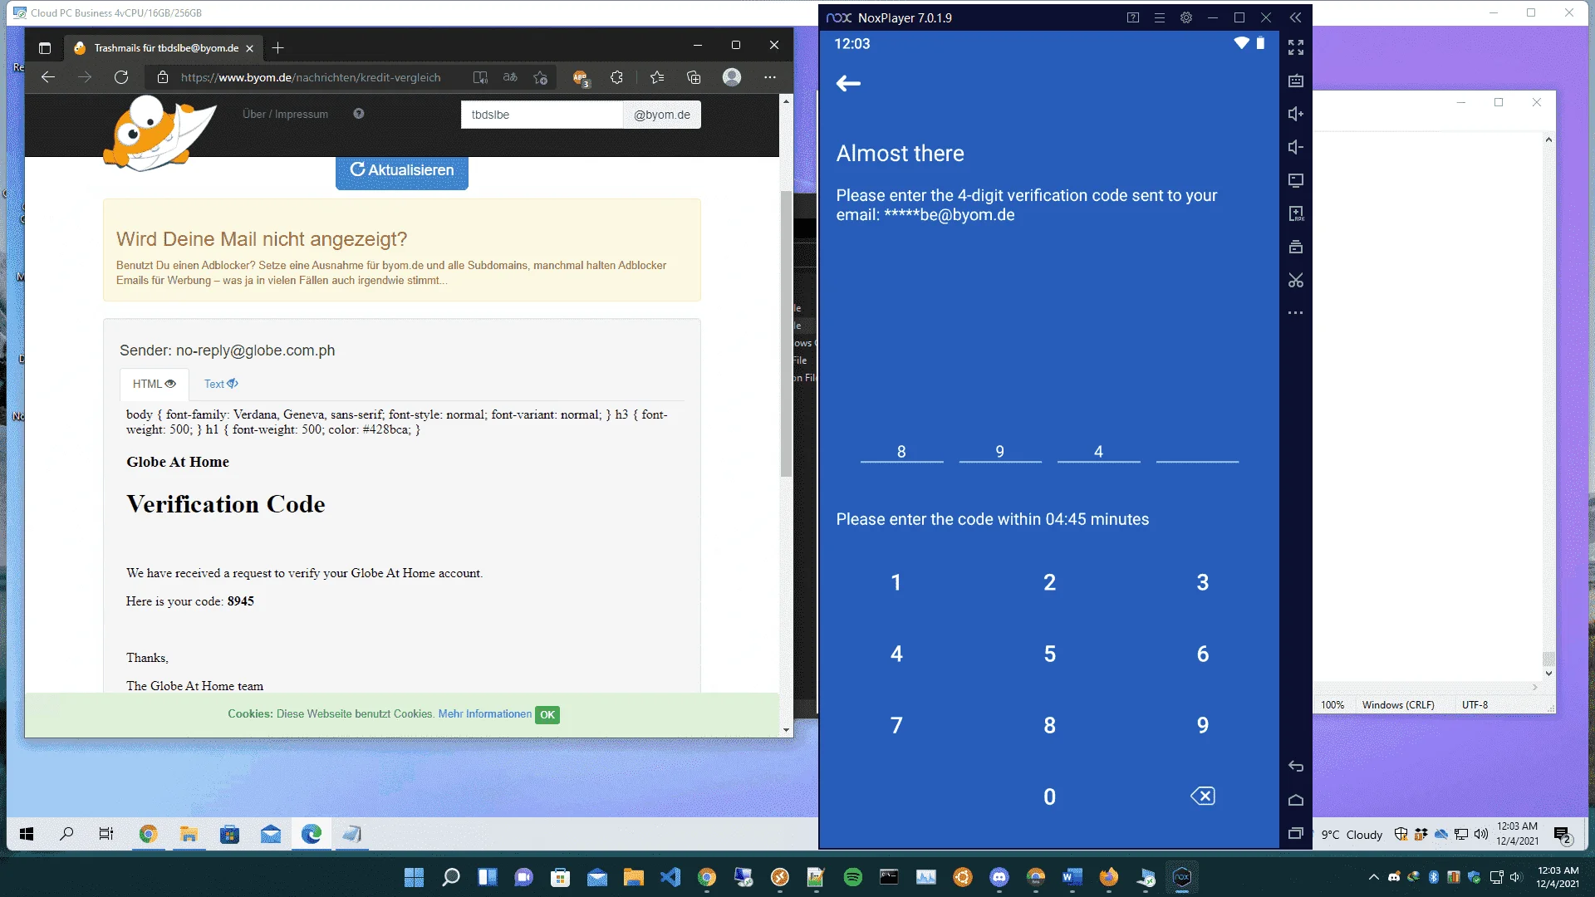Open Edge tab actions menu icon

pos(45,48)
